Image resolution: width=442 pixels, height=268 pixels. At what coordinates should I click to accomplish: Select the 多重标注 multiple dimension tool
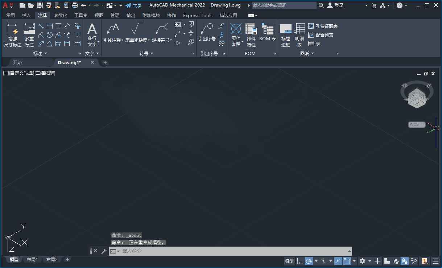29,35
